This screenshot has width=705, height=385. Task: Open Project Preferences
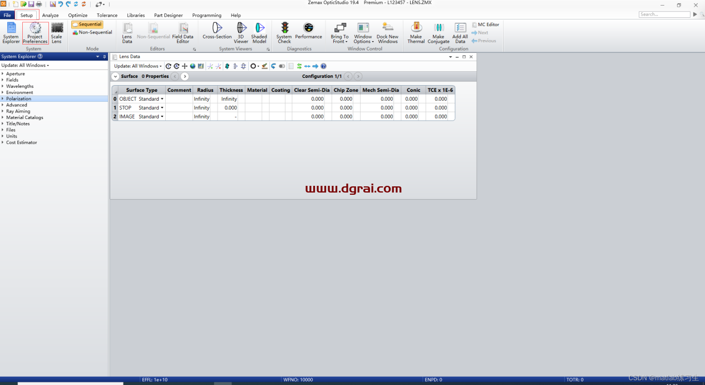tap(35, 33)
